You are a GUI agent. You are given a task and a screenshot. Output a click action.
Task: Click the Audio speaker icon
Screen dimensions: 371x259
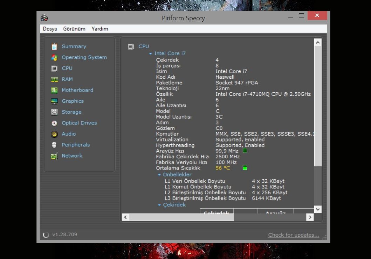tap(54, 134)
